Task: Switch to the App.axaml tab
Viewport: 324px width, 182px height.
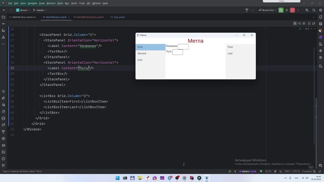Action: click(x=118, y=17)
